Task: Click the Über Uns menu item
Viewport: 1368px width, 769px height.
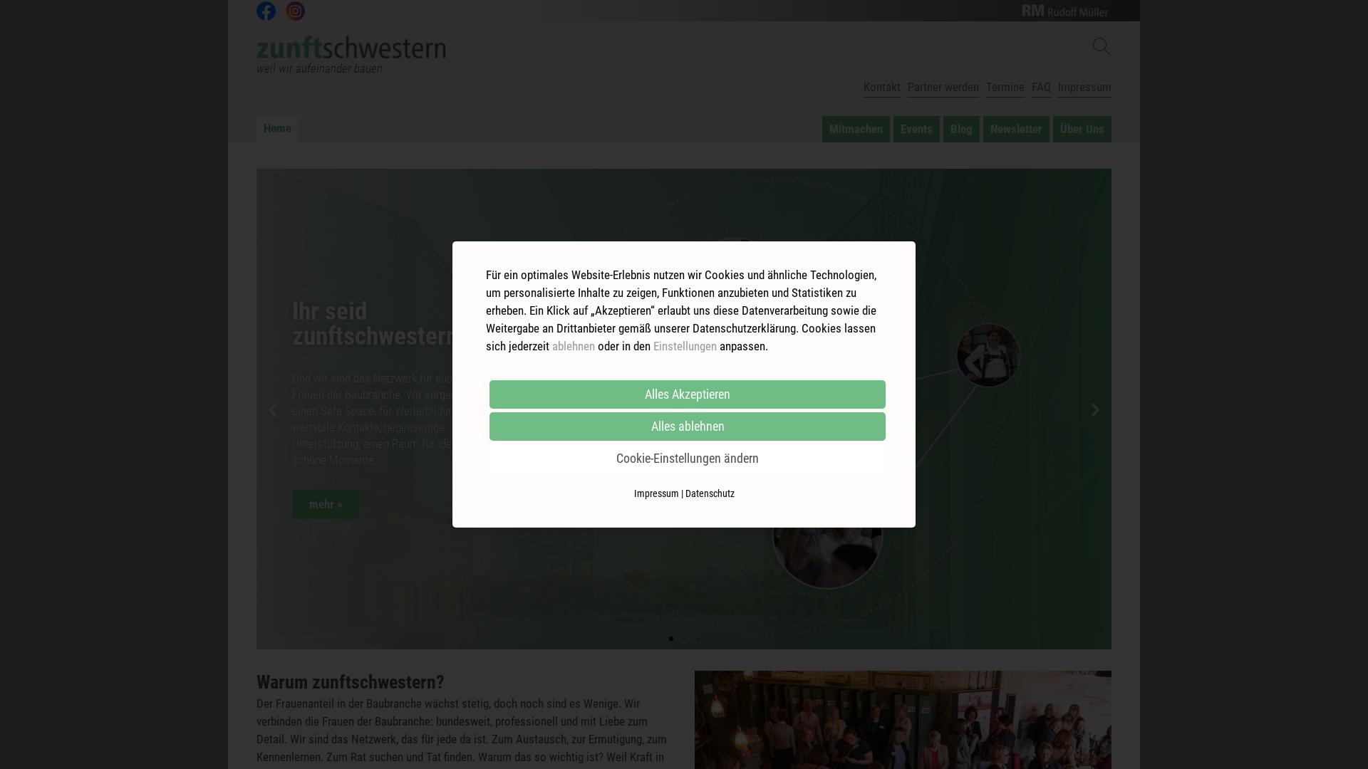Action: 1082,129
